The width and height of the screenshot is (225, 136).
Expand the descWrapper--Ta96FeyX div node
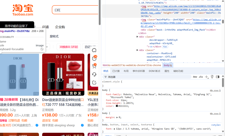click(137, 37)
